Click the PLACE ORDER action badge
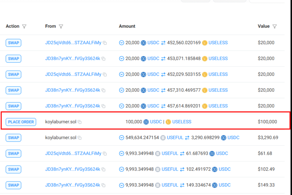The width and height of the screenshot is (292, 195). [x=21, y=122]
